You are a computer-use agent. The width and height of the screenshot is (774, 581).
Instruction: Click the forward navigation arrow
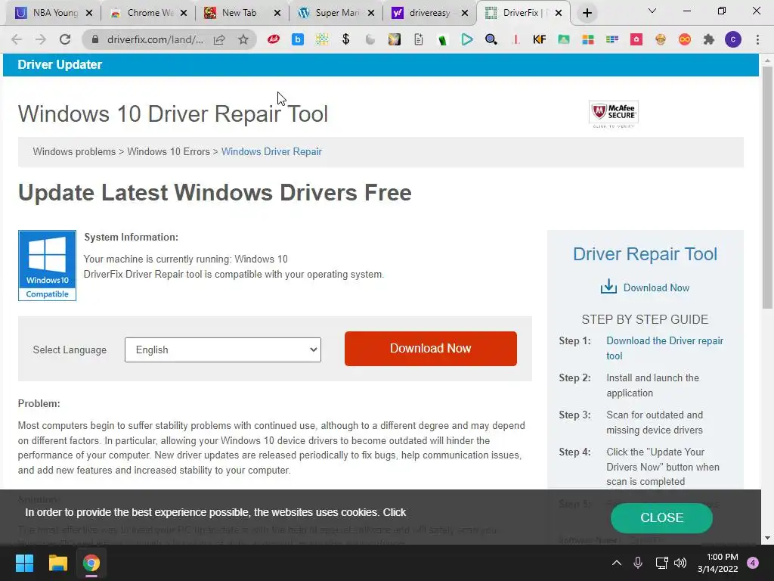(x=41, y=39)
